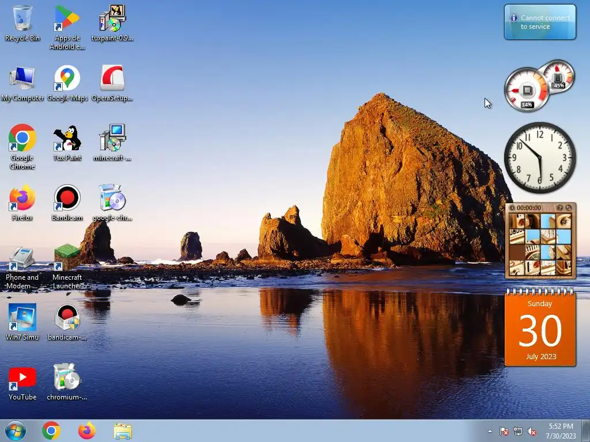Click the Show desktop strip
The height and width of the screenshot is (442, 590).
586,430
